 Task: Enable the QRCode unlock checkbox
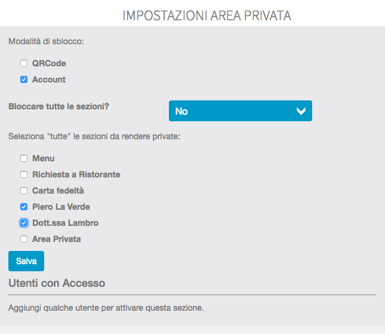tap(24, 63)
